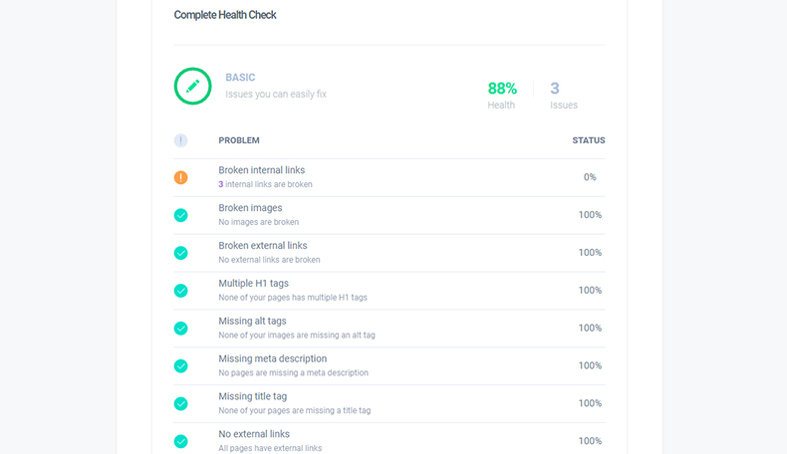Screen dimensions: 787x454
Task: Open the purple 3 broken internal links count
Action: 221,184
